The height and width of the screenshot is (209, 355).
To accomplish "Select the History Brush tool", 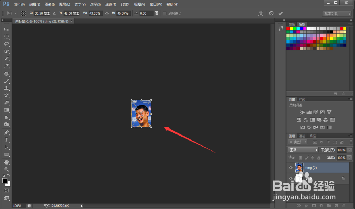I will coord(6,95).
